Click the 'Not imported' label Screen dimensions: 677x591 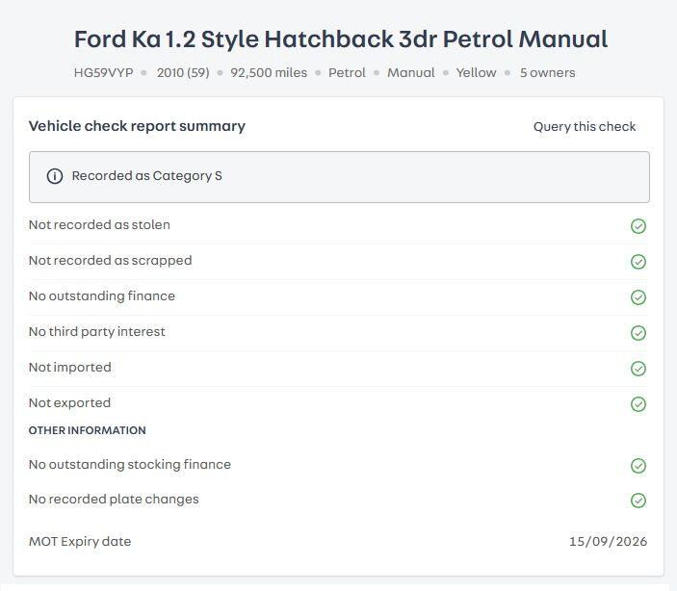70,368
